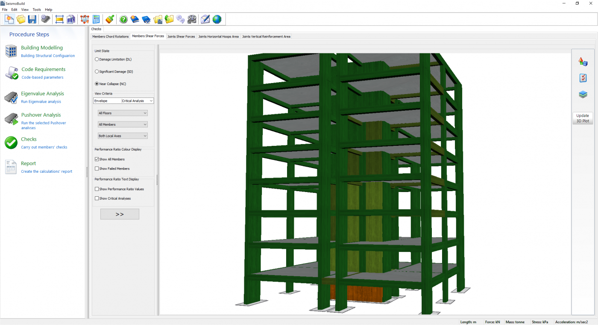Click the green Checks checkmark icon

click(x=11, y=143)
